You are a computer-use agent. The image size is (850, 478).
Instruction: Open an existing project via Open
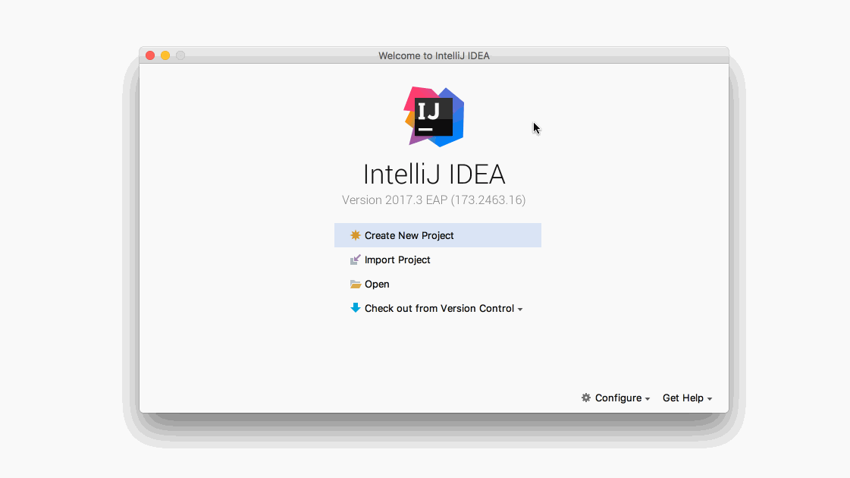click(377, 285)
